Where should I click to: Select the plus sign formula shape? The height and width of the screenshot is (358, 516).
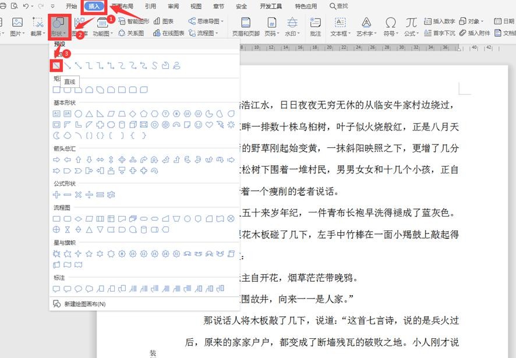click(x=56, y=194)
